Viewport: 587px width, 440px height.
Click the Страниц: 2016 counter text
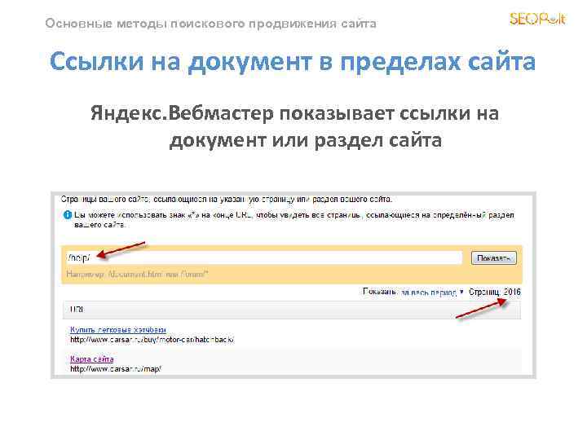[x=495, y=292]
